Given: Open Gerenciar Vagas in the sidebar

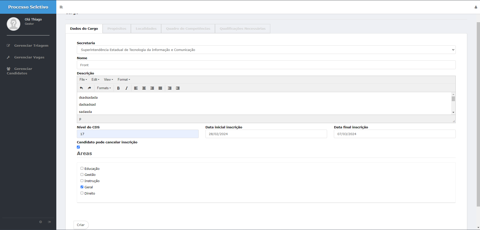Looking at the screenshot, I should click(29, 57).
